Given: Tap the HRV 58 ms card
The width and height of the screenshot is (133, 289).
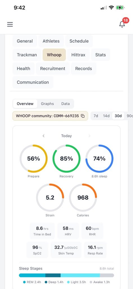Looking at the screenshot, I should (68, 231).
